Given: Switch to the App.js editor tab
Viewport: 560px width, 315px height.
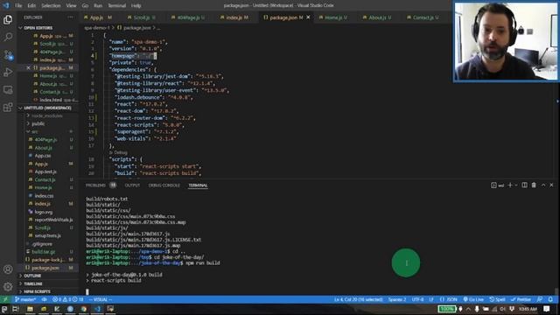Looking at the screenshot, I should [x=98, y=17].
